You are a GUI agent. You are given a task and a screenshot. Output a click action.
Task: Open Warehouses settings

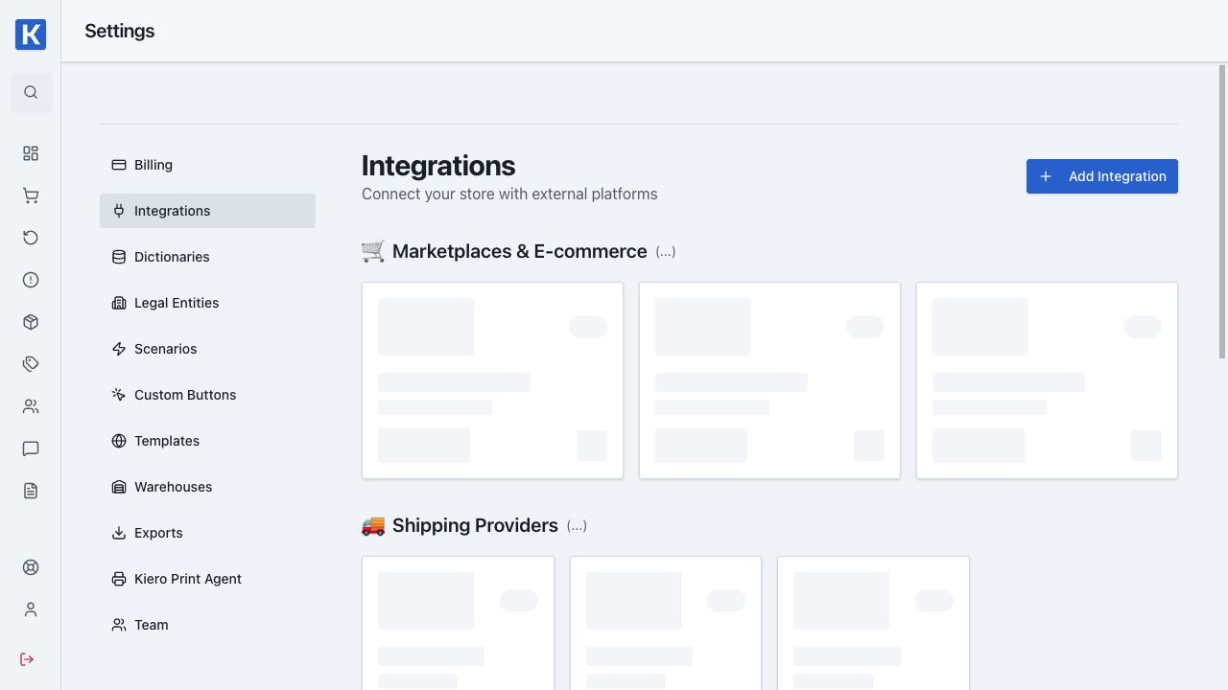tap(207, 487)
